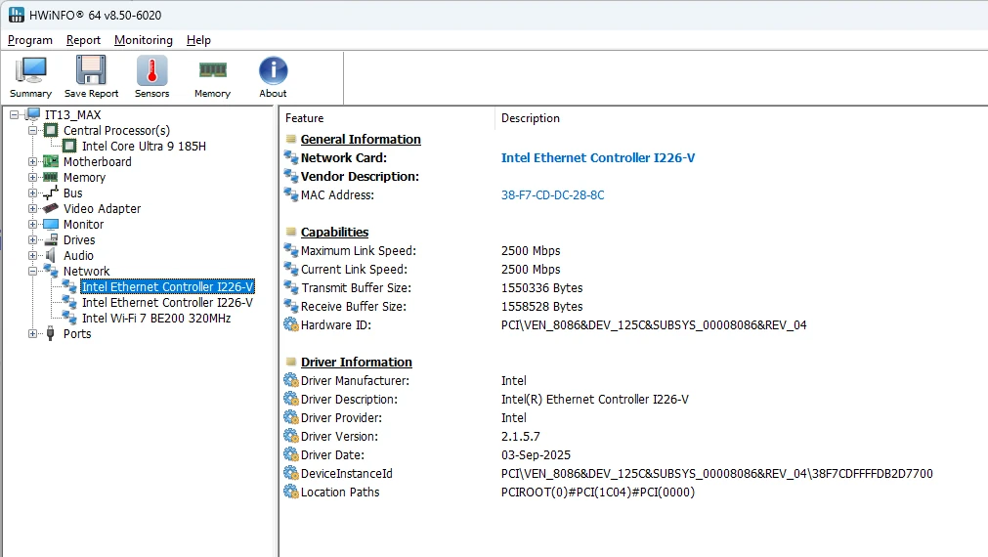Click the Central Processor(s) chip icon
Screen dimensions: 988x557
click(x=51, y=130)
